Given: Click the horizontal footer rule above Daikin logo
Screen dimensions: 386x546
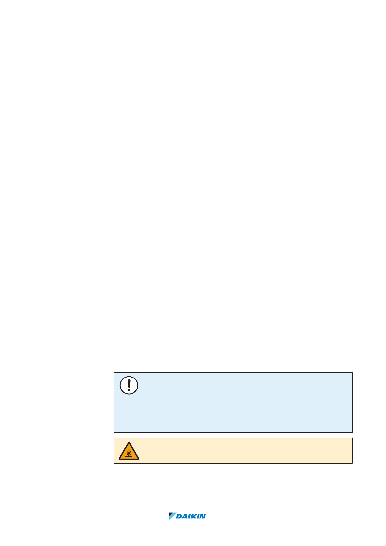Looking at the screenshot, I should point(187,511).
